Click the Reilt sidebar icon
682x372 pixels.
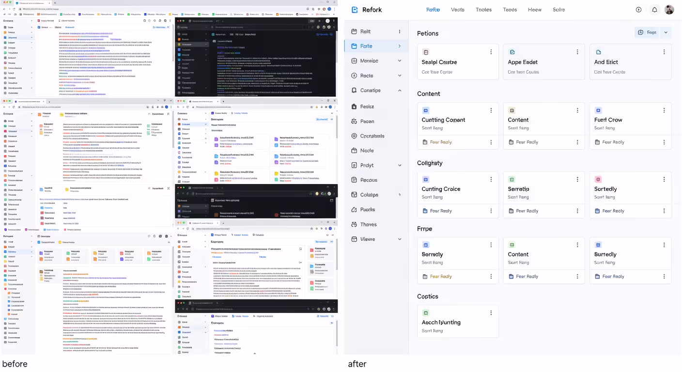coord(355,31)
